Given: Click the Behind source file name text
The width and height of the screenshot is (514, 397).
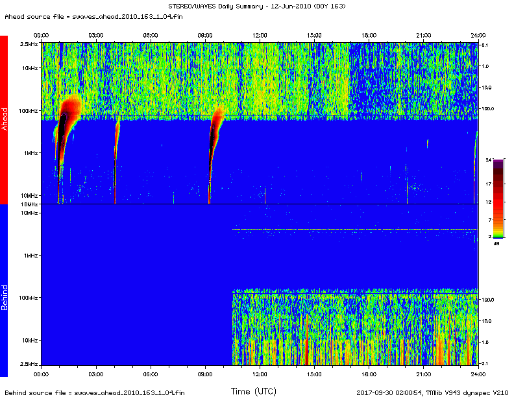Looking at the screenshot, I should (x=93, y=392).
